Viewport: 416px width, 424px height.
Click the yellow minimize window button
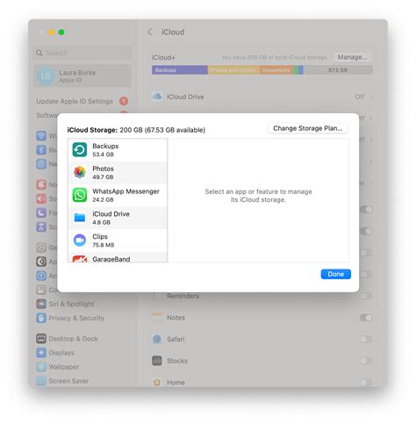click(x=51, y=32)
